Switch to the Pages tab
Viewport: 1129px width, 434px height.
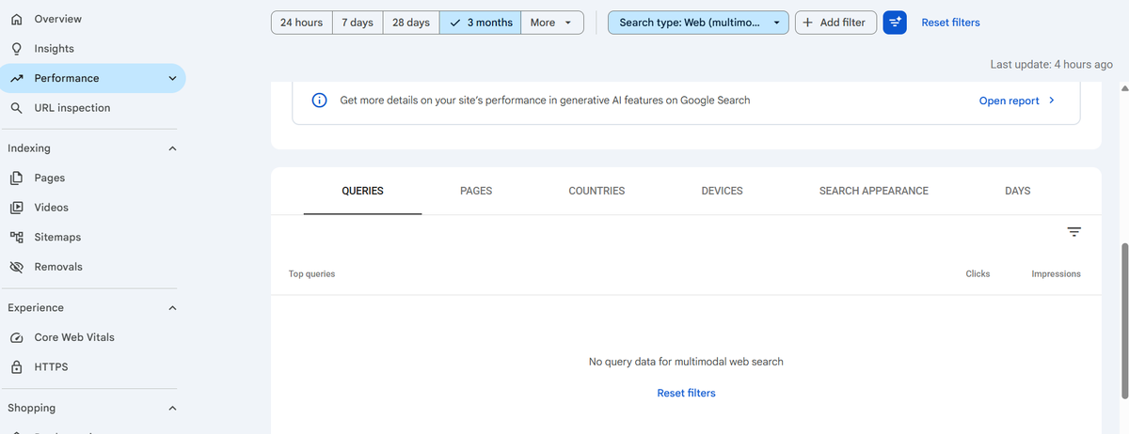click(x=476, y=191)
